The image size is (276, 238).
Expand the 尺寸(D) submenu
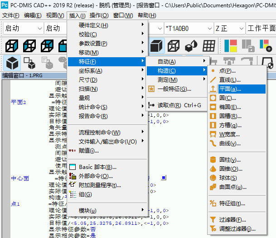(107, 80)
